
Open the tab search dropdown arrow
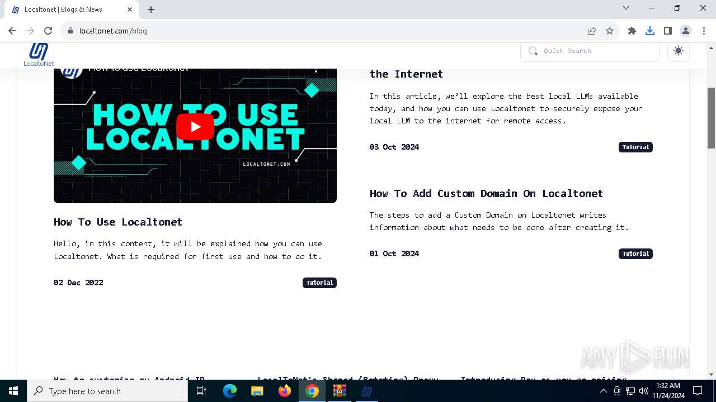click(x=626, y=8)
